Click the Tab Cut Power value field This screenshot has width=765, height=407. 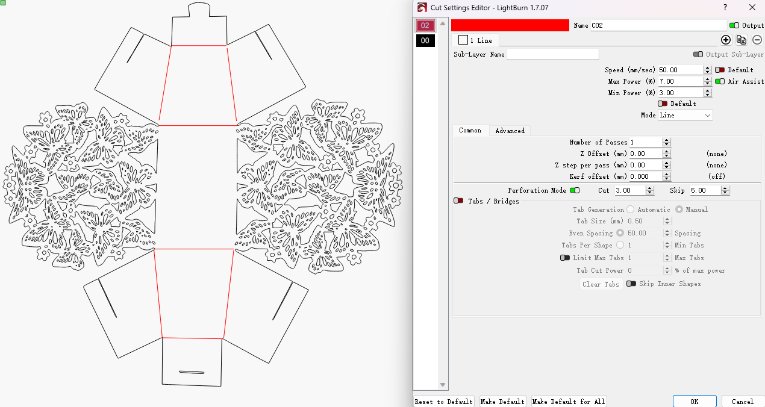645,270
